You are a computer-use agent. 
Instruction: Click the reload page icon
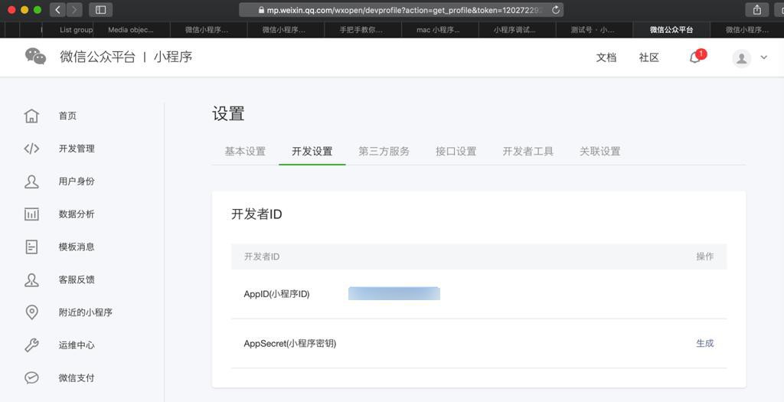[x=556, y=9]
